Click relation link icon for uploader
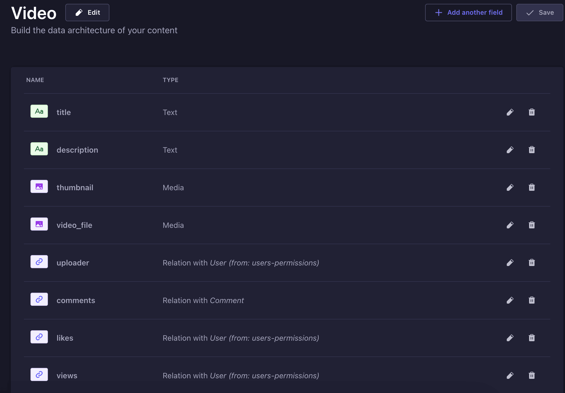Image resolution: width=565 pixels, height=393 pixels. pos(39,262)
